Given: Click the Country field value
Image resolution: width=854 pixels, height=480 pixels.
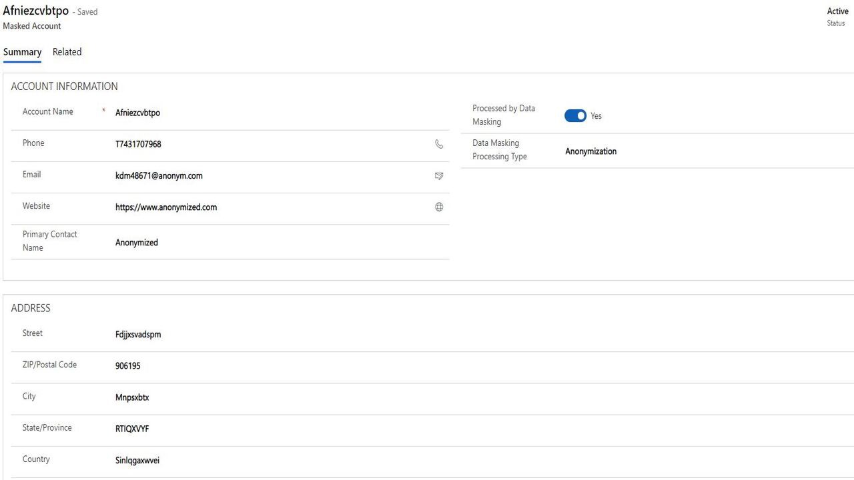Looking at the screenshot, I should click(137, 461).
